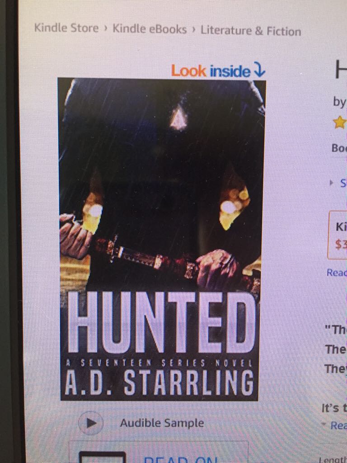Screen dimensions: 347x463
Task: Click the blue Read link under price
Action: tap(337, 273)
